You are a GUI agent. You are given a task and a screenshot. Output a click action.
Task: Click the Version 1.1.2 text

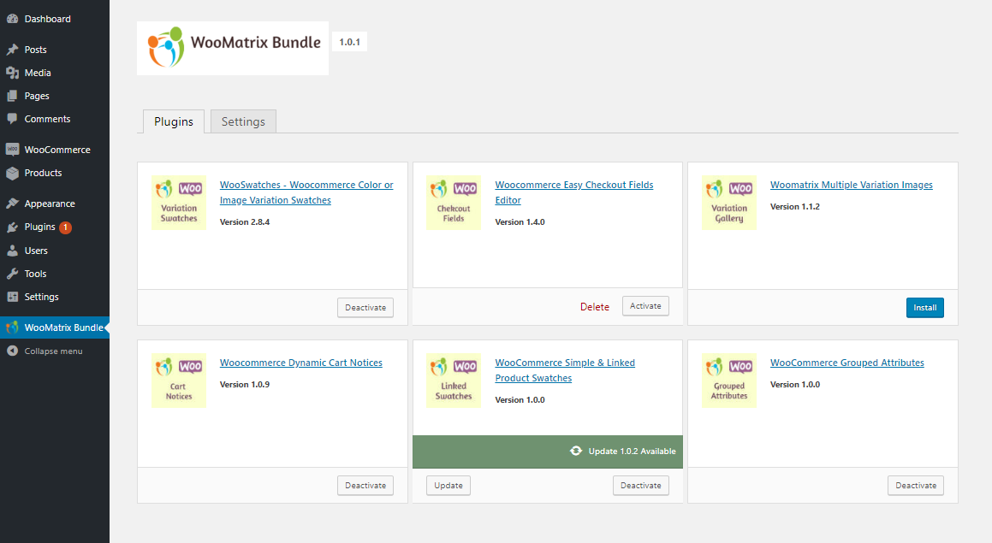pos(794,207)
